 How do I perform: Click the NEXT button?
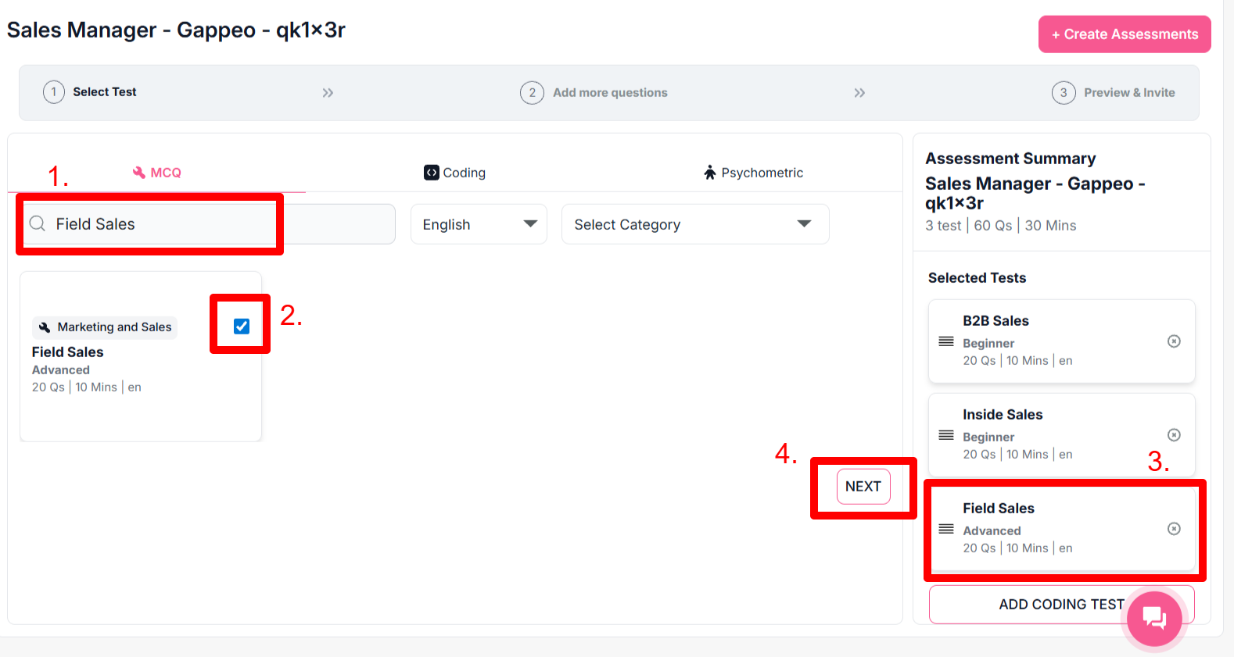pos(863,487)
